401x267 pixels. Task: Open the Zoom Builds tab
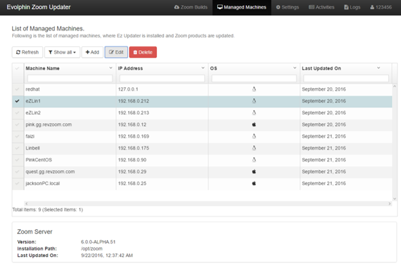point(191,7)
